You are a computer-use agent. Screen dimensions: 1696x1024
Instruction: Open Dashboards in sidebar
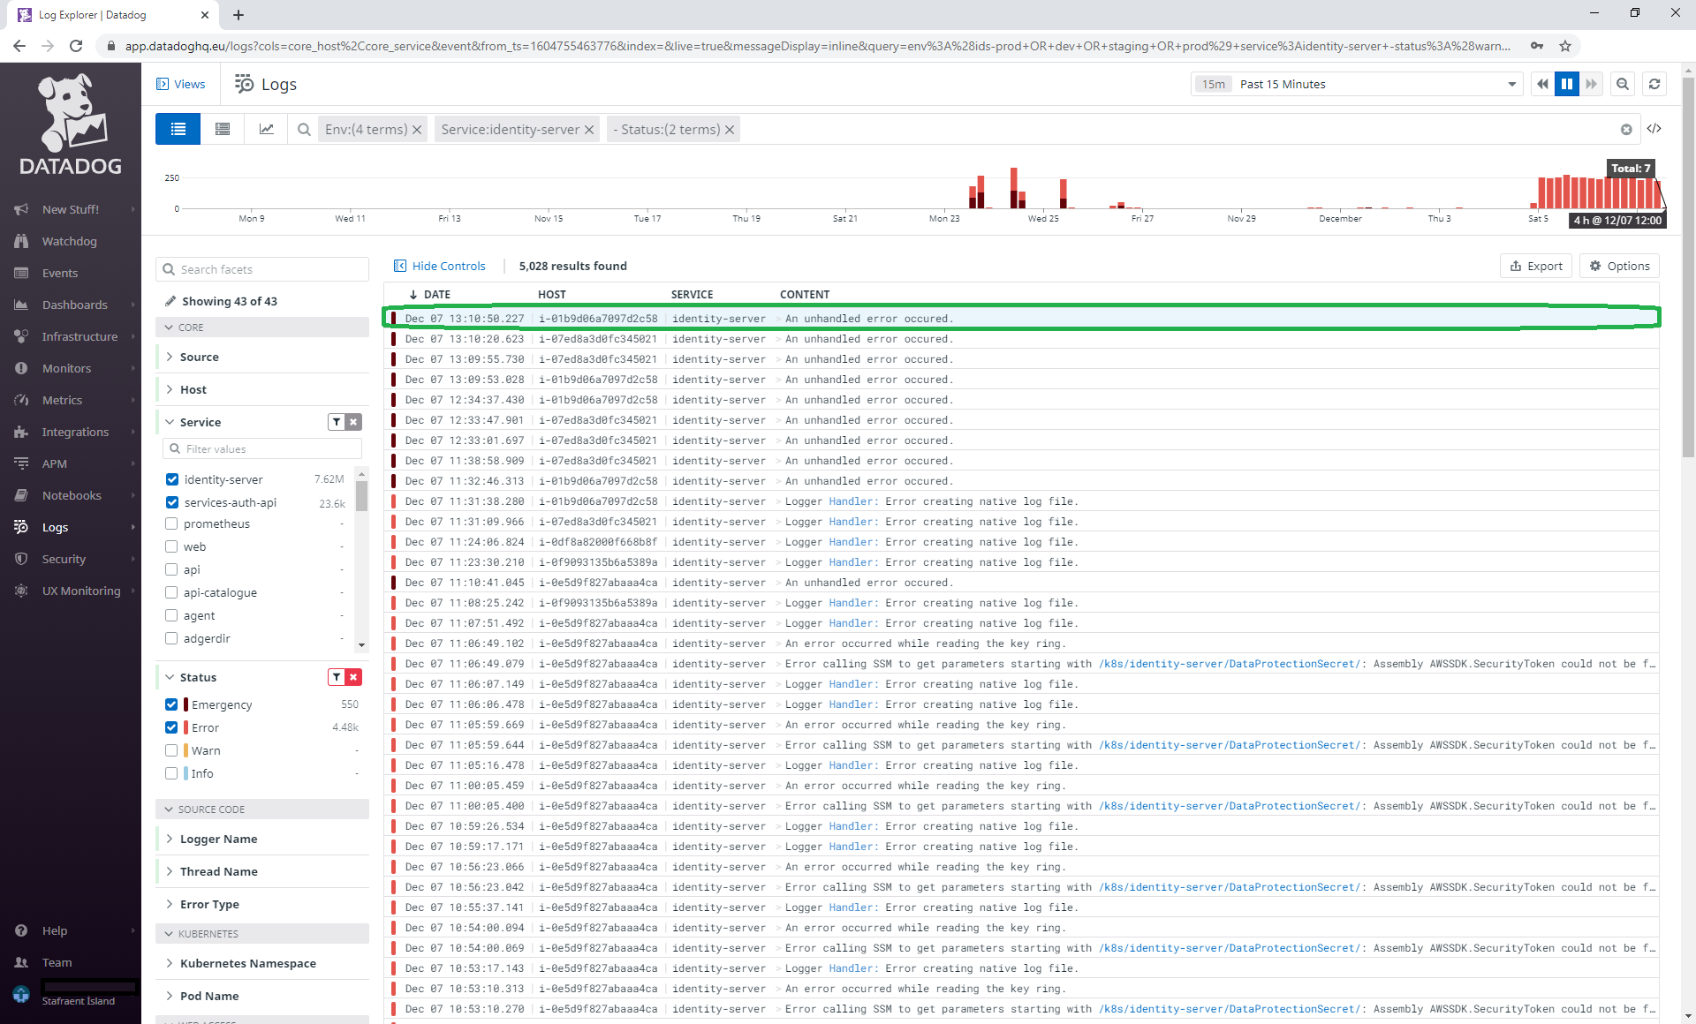[x=71, y=305]
